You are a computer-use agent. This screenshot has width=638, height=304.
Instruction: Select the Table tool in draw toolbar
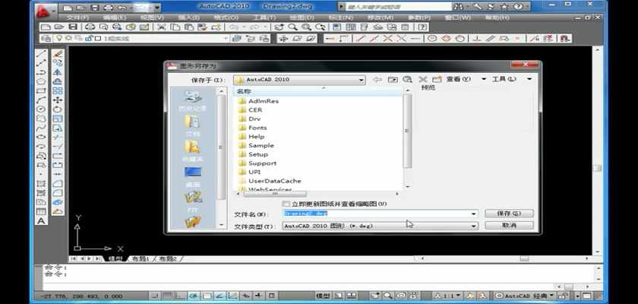tap(41, 211)
